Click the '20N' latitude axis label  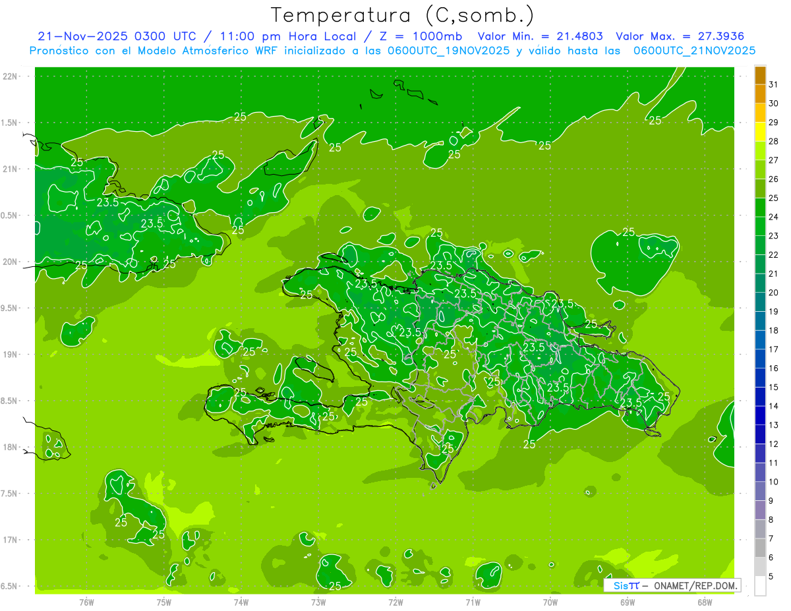click(10, 262)
